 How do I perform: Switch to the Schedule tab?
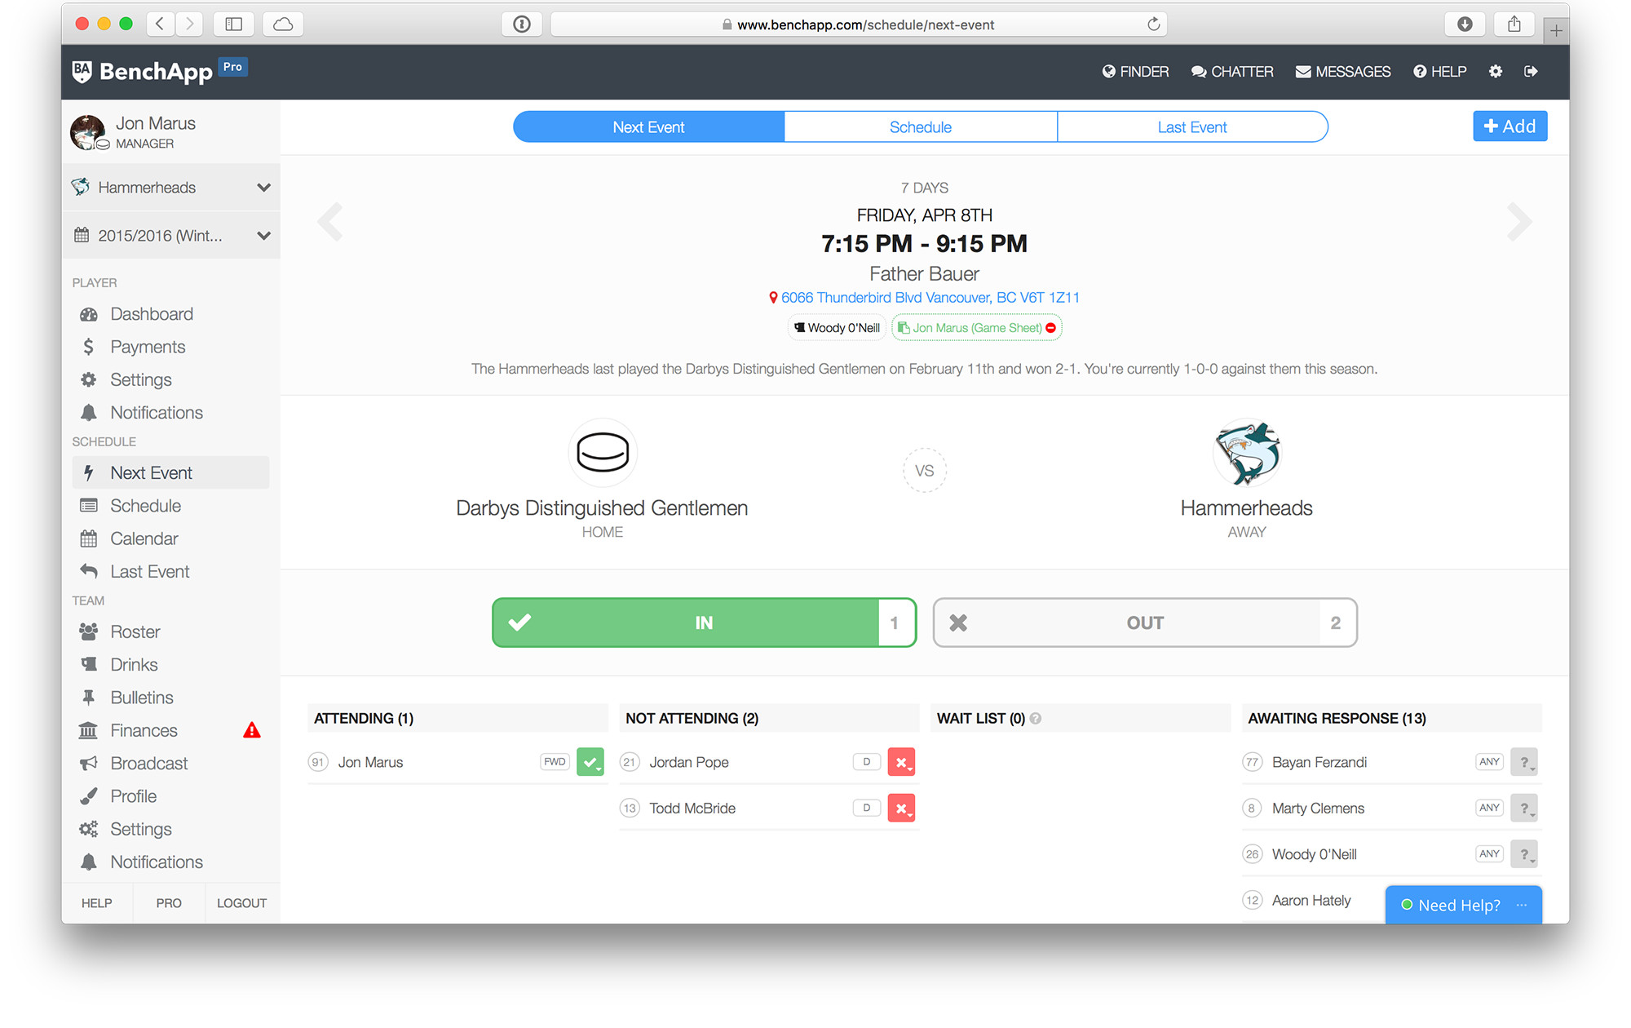(x=920, y=126)
